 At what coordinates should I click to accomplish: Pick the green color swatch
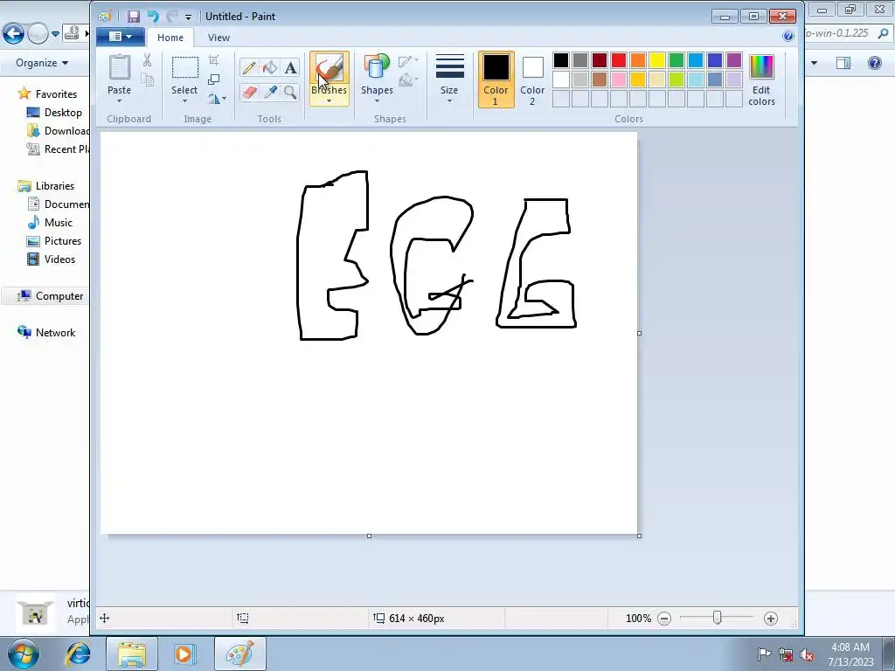point(676,60)
